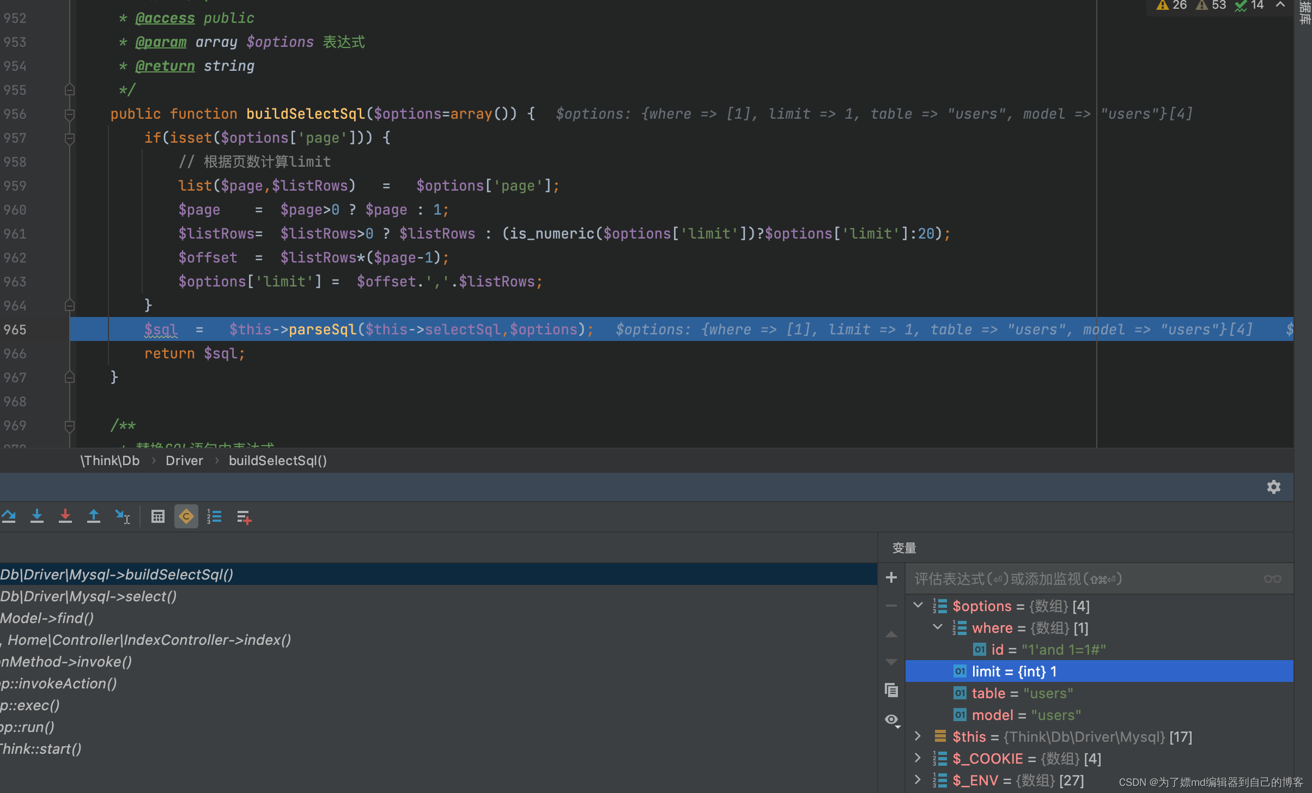Toggle the orange C diamond toolbar button

(186, 516)
